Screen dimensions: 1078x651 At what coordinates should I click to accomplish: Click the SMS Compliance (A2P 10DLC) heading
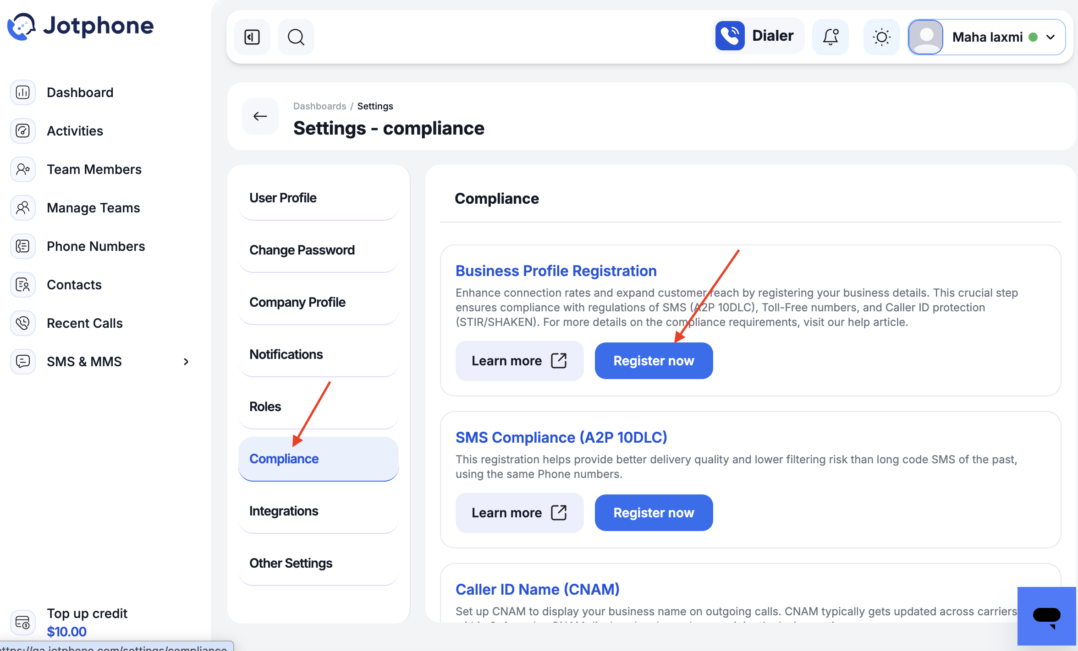point(561,438)
